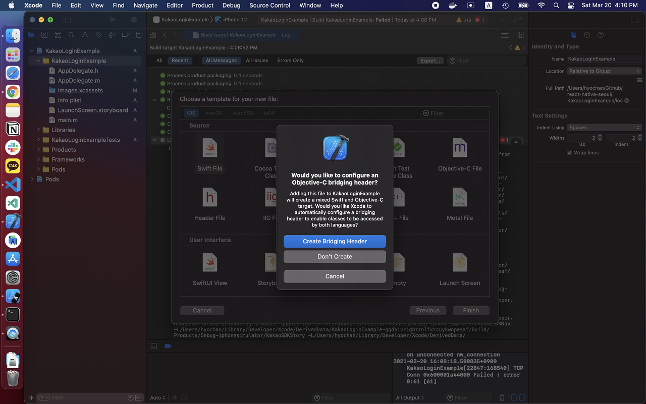Switch template platform to watchOS tab
This screenshot has width=646, height=404.
pos(243,113)
